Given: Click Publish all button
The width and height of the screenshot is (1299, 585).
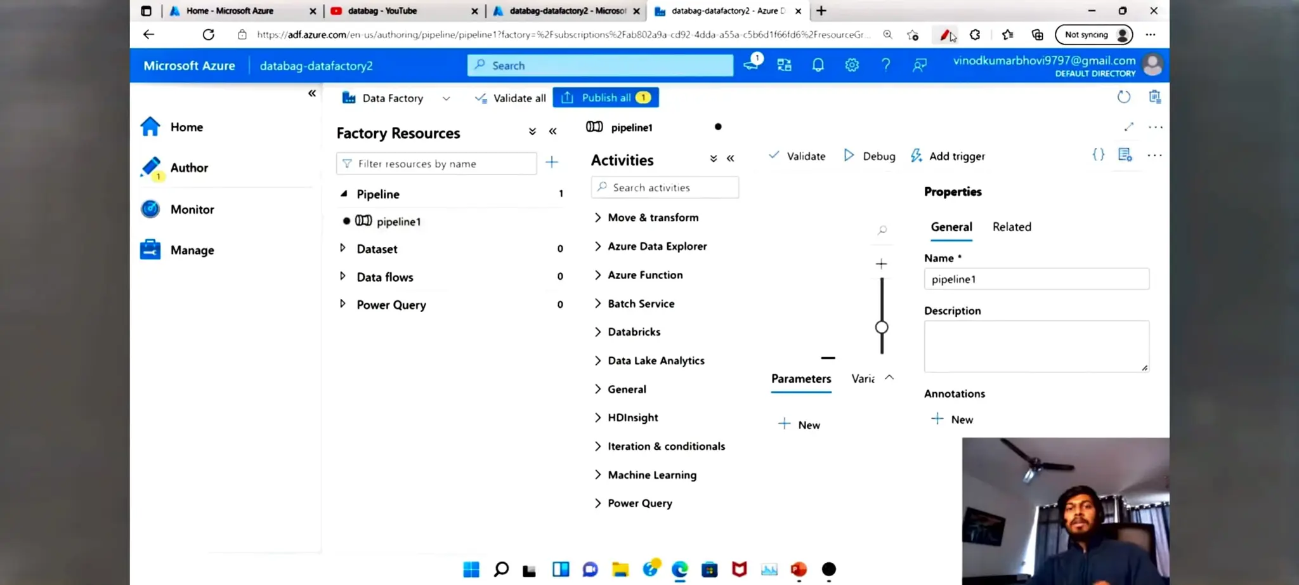Looking at the screenshot, I should pyautogui.click(x=606, y=97).
